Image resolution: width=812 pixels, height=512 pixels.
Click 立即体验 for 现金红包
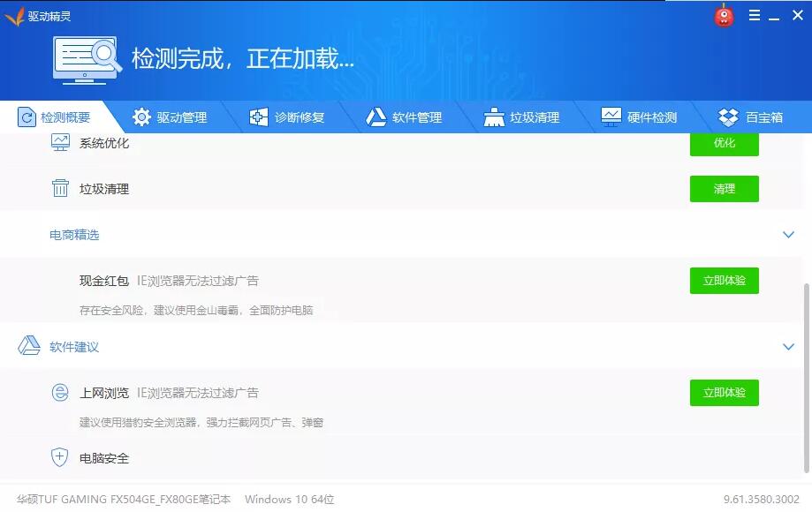[724, 281]
